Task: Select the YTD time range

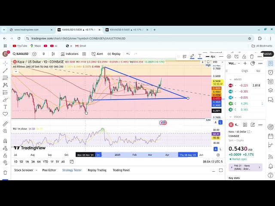Action: tap(46, 162)
